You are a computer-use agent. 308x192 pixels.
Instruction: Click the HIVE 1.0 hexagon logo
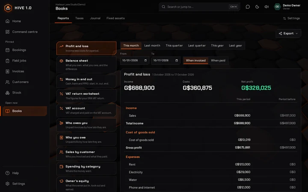point(8,8)
